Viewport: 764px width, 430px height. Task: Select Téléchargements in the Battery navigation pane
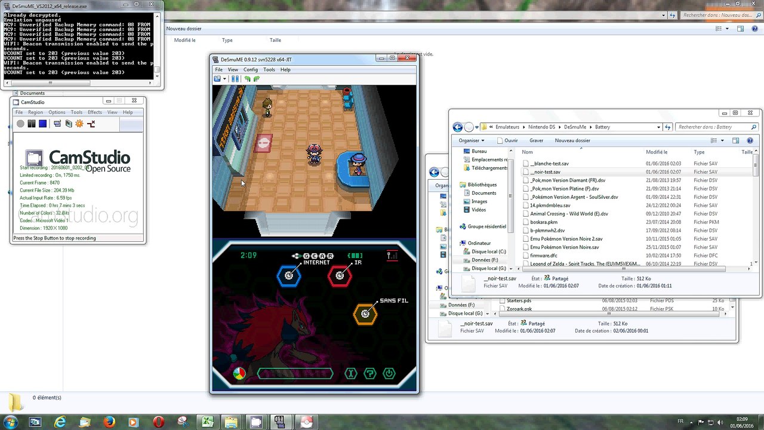pos(489,168)
